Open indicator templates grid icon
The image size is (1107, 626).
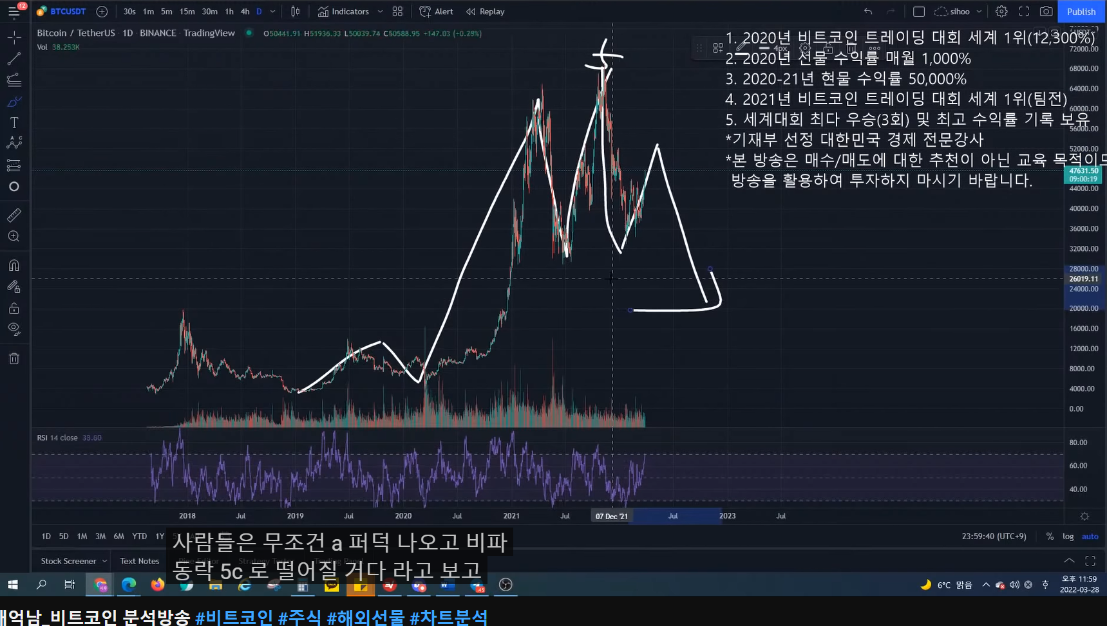tap(397, 12)
